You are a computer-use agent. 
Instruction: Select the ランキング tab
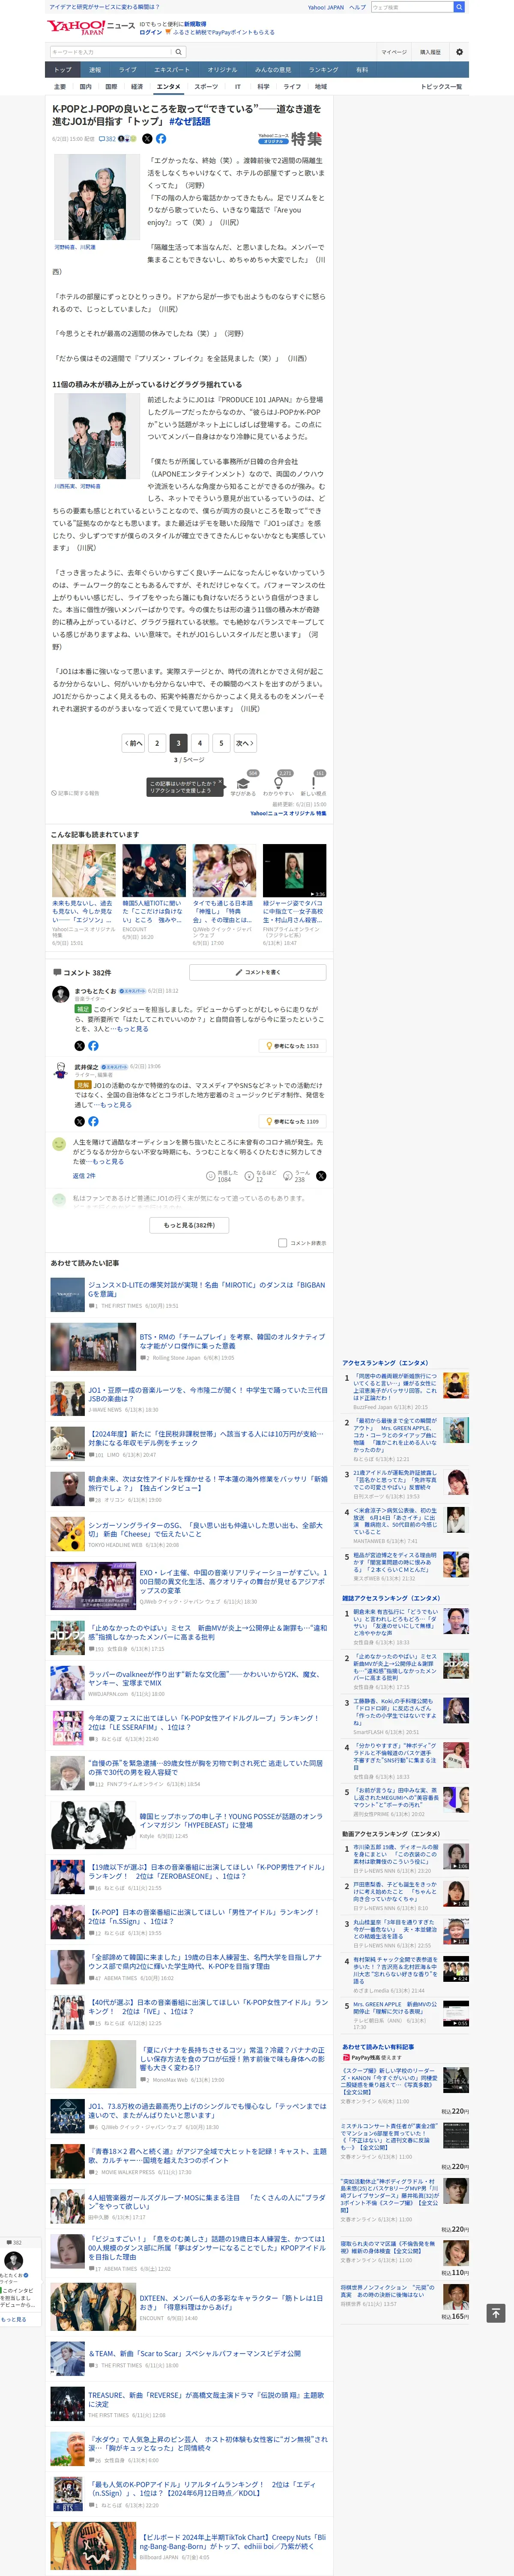(323, 70)
